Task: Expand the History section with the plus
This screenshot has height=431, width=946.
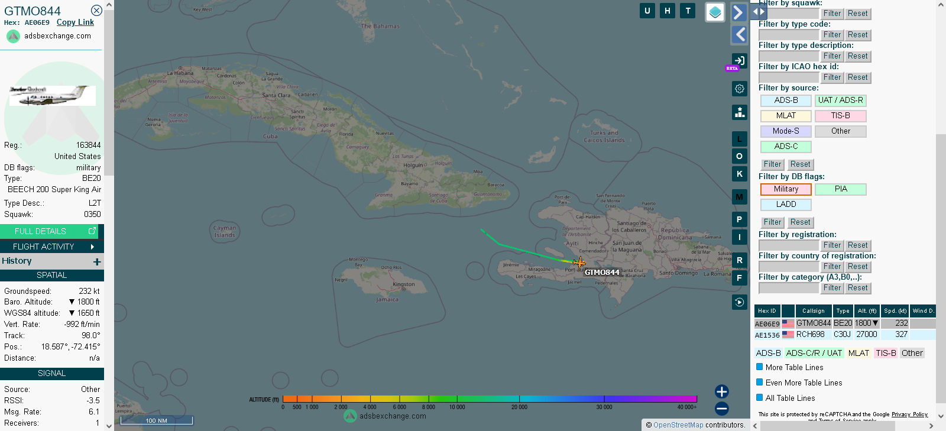Action: point(97,261)
